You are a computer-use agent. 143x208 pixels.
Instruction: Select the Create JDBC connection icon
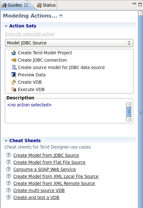click(14, 60)
